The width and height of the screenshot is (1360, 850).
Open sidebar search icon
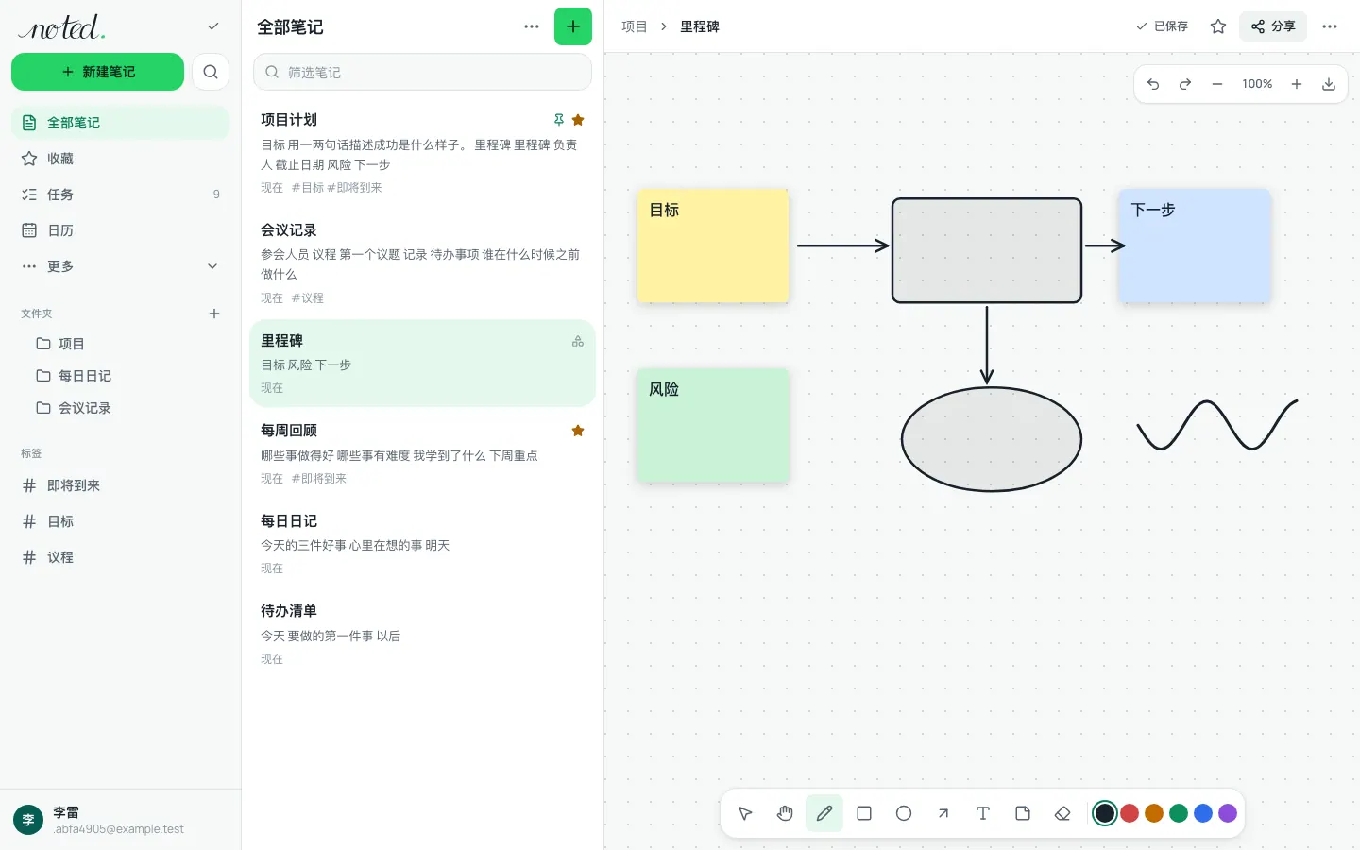click(x=211, y=72)
